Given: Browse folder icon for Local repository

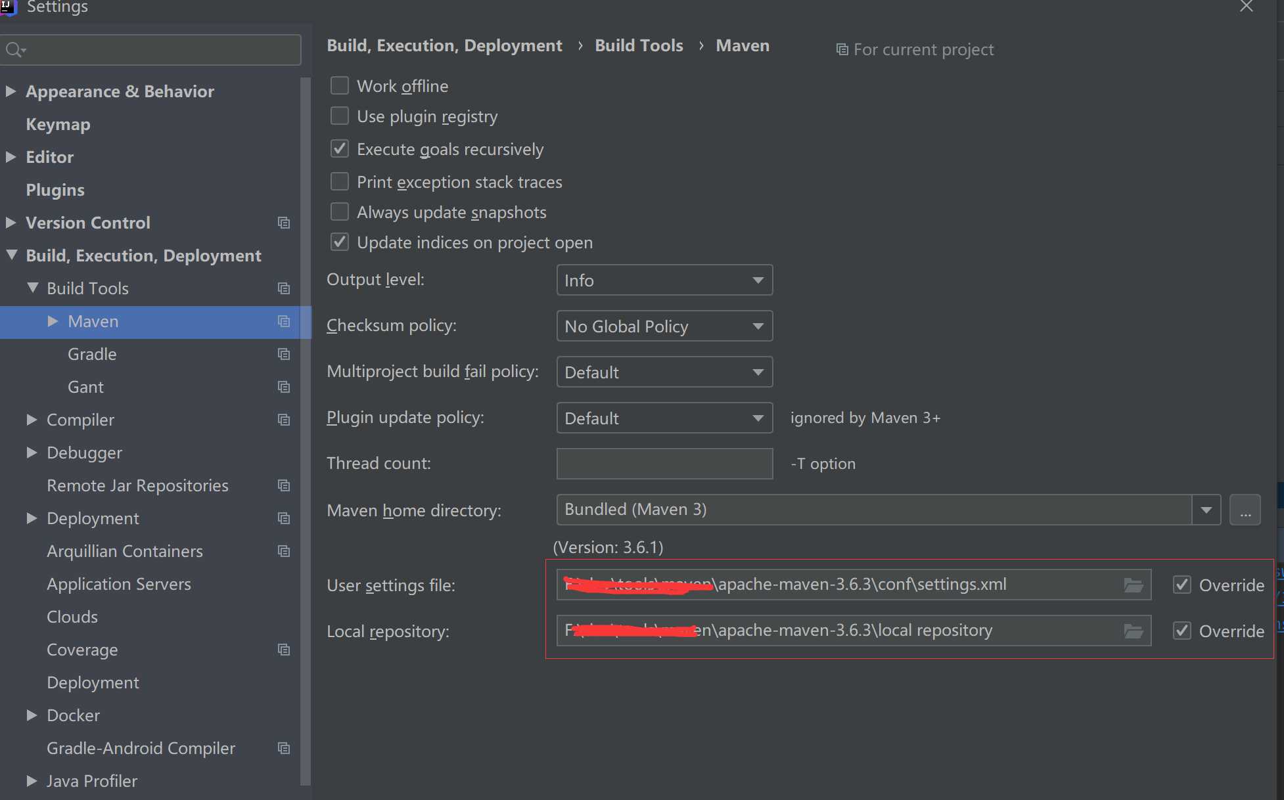Looking at the screenshot, I should click(x=1134, y=631).
